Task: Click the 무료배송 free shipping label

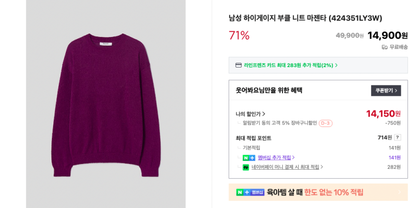Action: click(x=398, y=47)
